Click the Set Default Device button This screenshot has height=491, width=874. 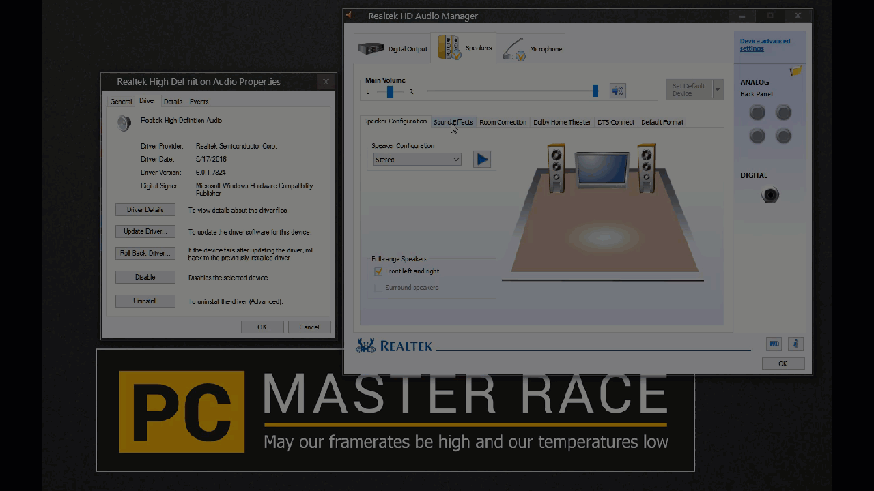[x=689, y=89]
